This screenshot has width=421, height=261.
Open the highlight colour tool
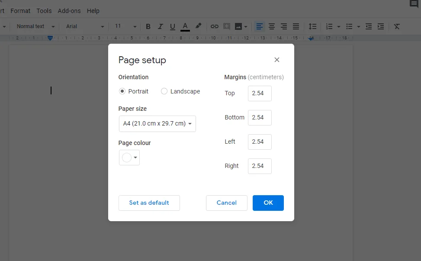pyautogui.click(x=198, y=26)
